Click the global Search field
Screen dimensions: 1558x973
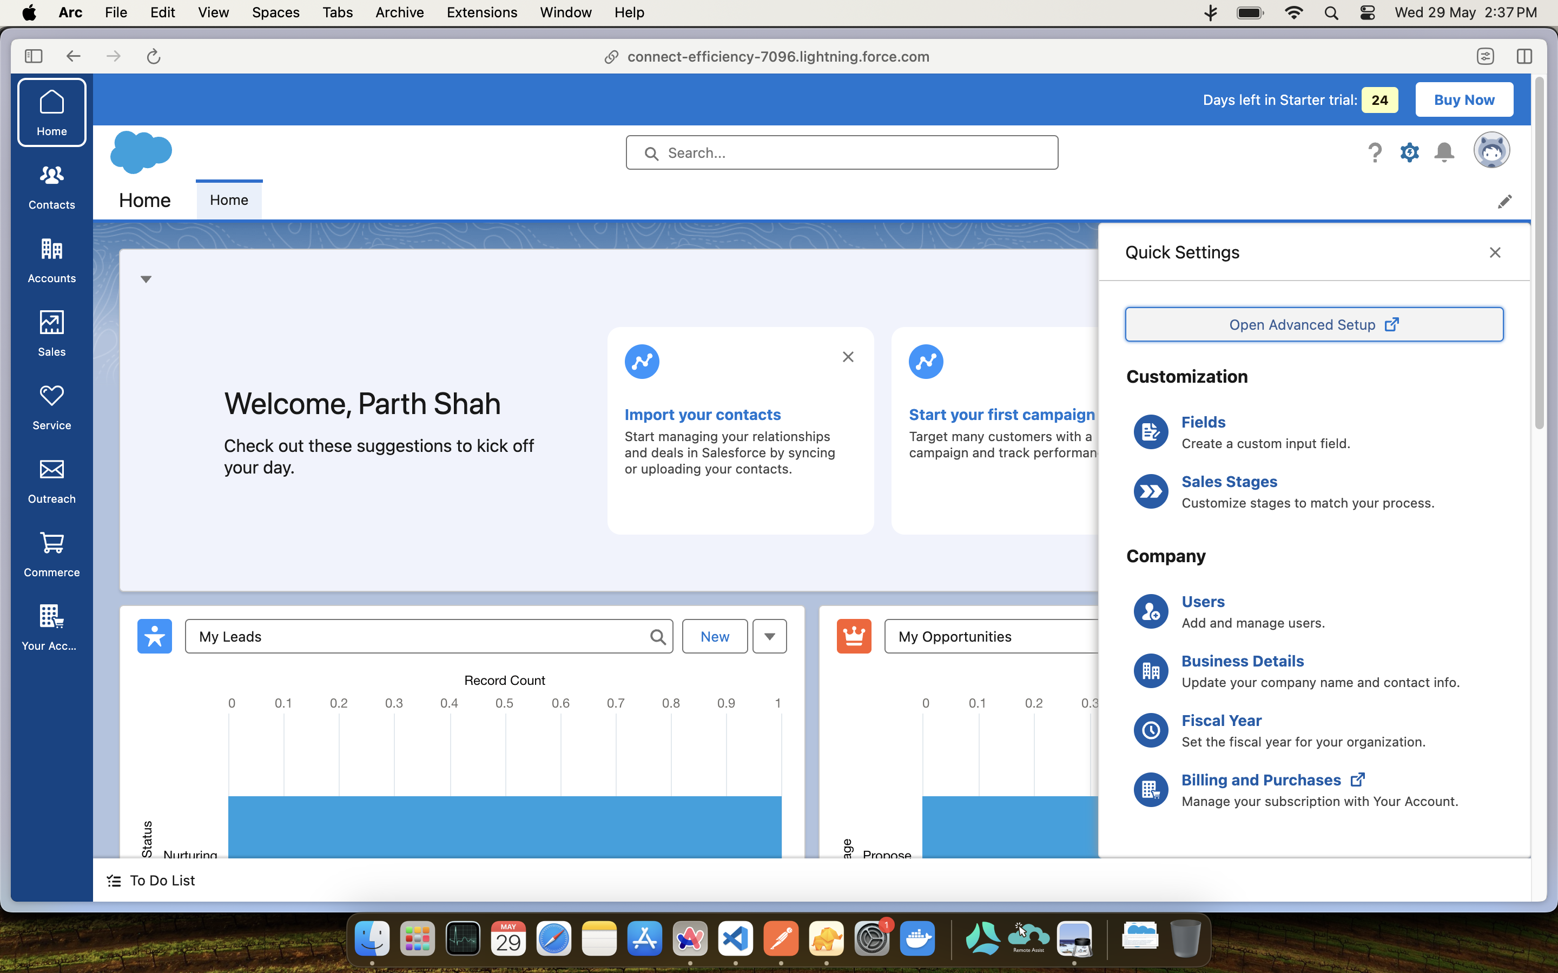(841, 153)
